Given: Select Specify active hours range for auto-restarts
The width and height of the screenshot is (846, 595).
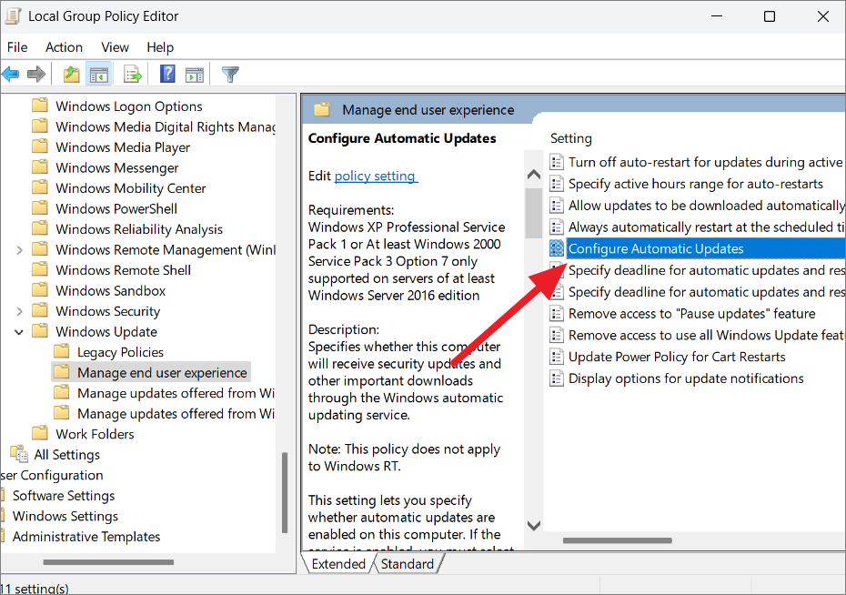Looking at the screenshot, I should coord(696,184).
